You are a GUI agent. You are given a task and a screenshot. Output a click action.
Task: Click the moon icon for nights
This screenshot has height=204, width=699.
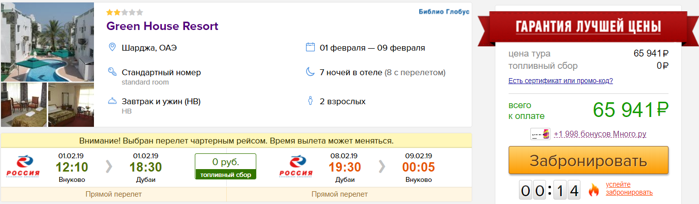(310, 72)
